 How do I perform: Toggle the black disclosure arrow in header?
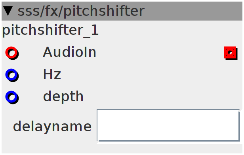tap(8, 11)
